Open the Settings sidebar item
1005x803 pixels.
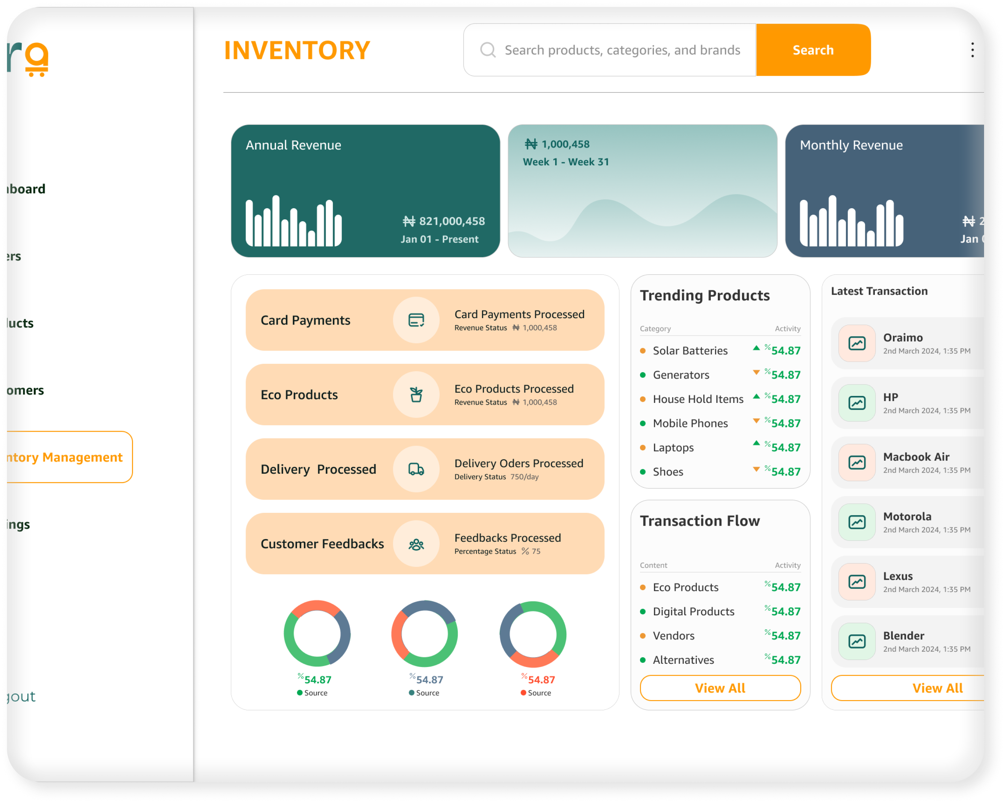18,524
